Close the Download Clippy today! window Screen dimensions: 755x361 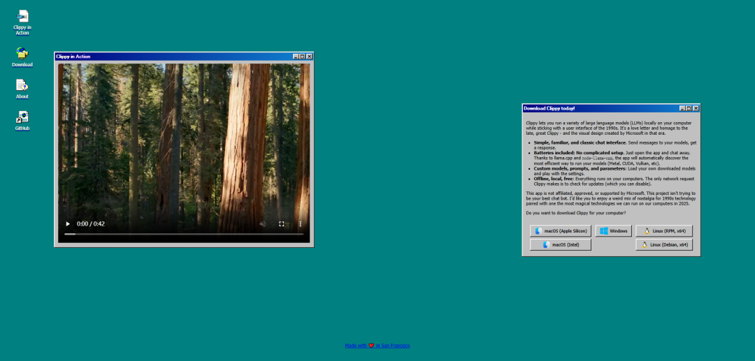point(696,109)
